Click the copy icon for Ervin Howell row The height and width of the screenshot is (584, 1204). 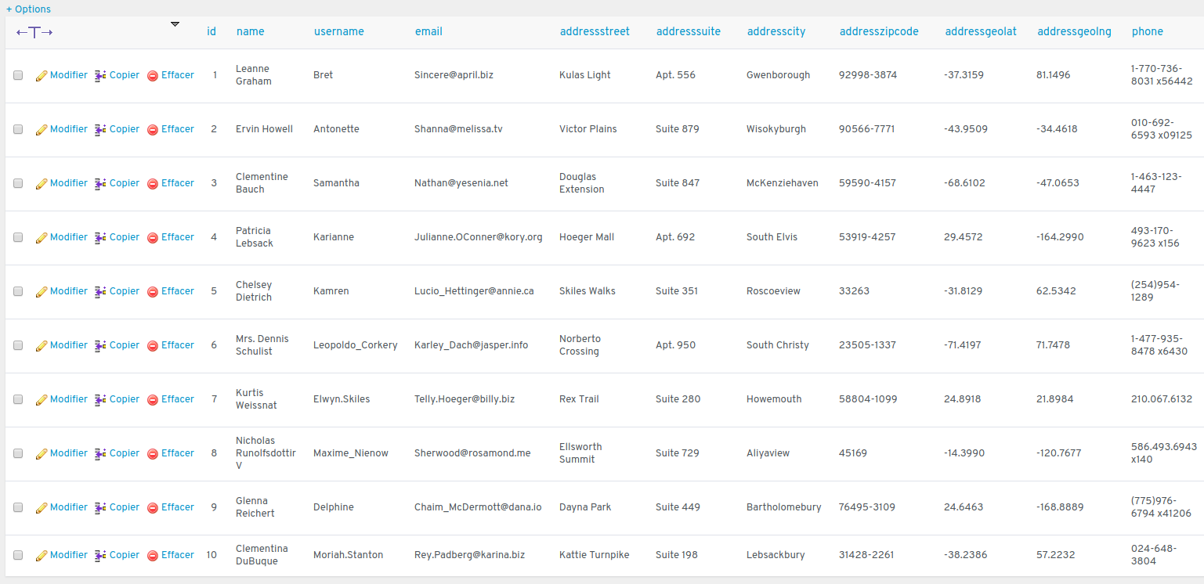(x=100, y=130)
